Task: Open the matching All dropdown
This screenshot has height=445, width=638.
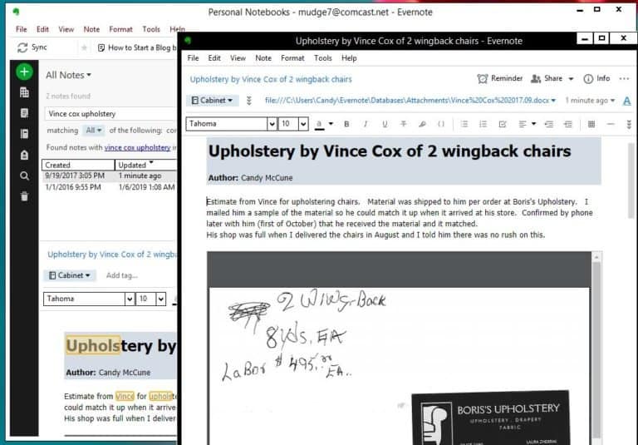Action: pyautogui.click(x=93, y=131)
